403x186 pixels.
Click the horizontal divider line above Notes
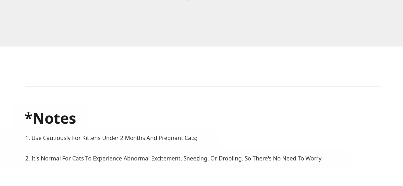[x=203, y=87]
